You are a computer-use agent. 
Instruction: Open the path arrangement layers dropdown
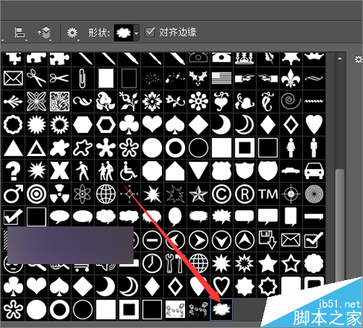click(x=44, y=33)
